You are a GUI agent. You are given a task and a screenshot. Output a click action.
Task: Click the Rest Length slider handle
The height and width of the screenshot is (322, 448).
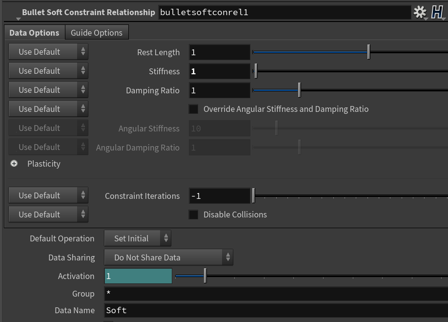coord(368,52)
